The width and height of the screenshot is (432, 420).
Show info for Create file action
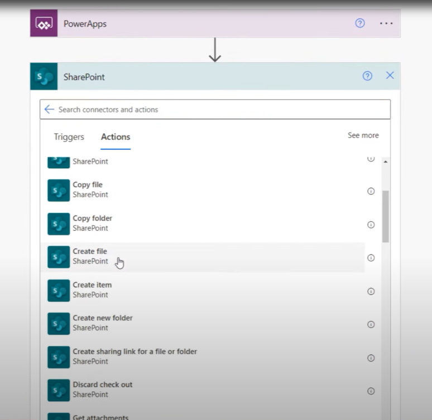[371, 258]
